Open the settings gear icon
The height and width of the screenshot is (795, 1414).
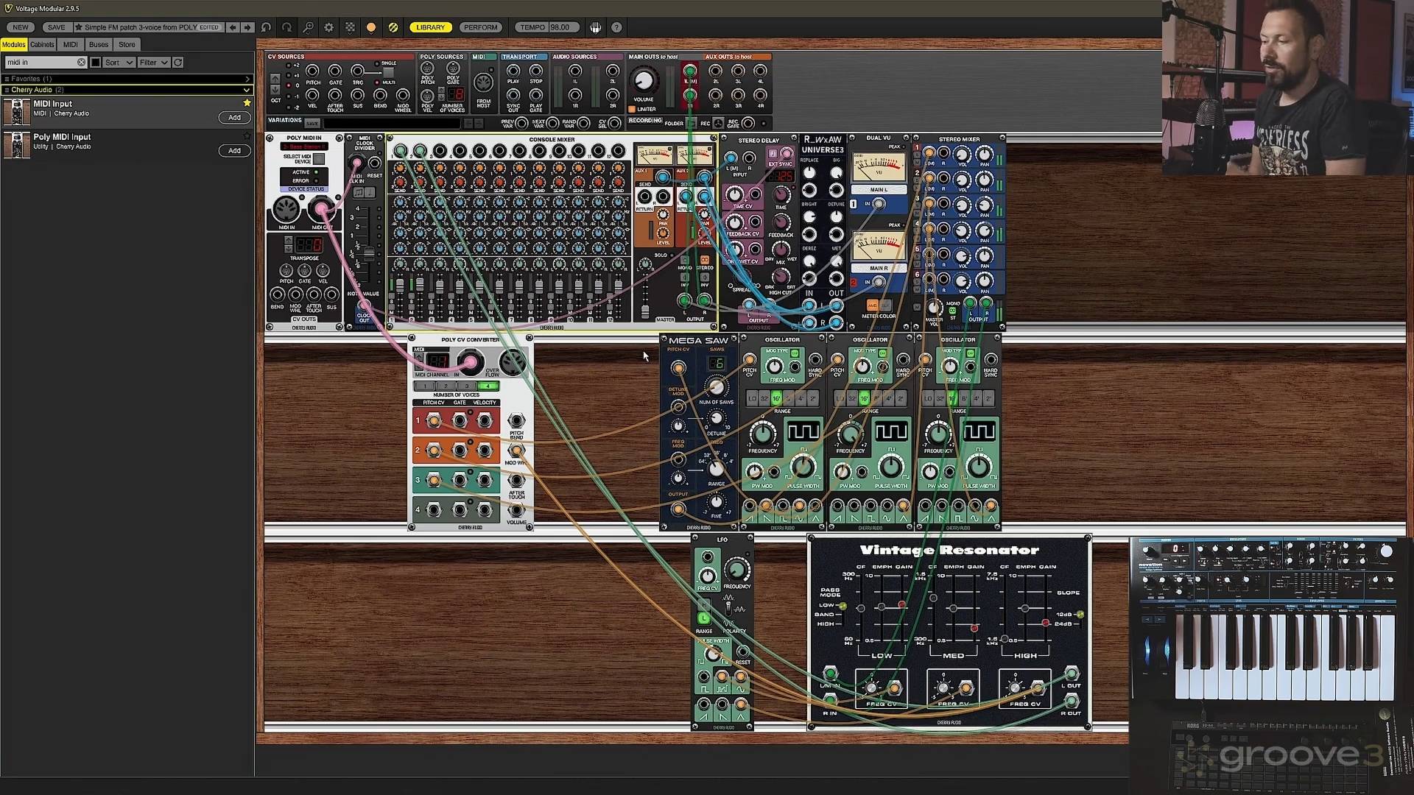point(328,27)
